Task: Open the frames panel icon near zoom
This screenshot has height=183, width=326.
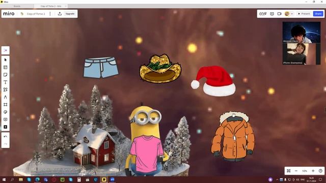Action: click(x=289, y=171)
